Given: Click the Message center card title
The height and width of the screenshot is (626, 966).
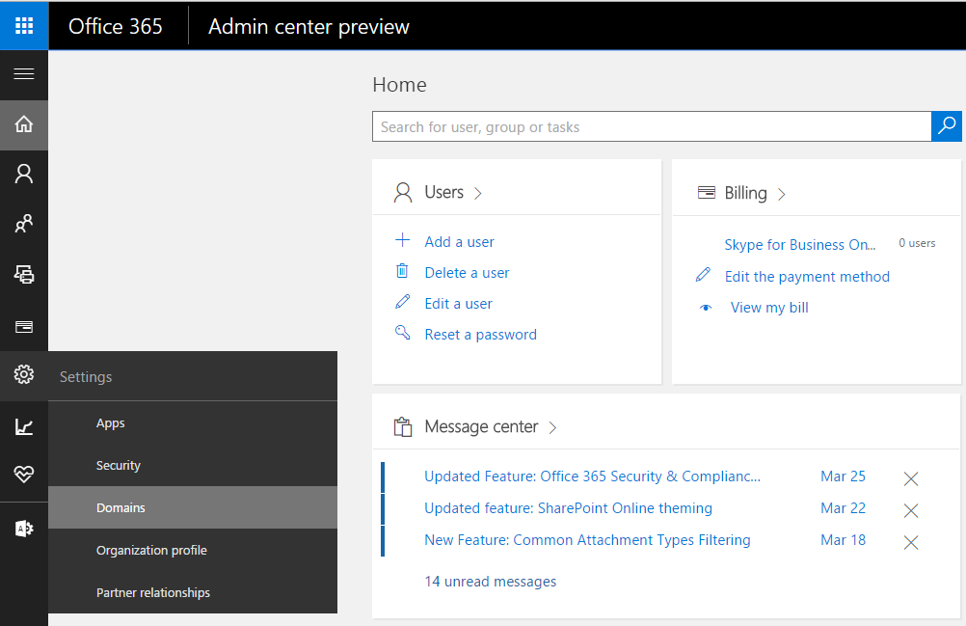Looking at the screenshot, I should [481, 426].
